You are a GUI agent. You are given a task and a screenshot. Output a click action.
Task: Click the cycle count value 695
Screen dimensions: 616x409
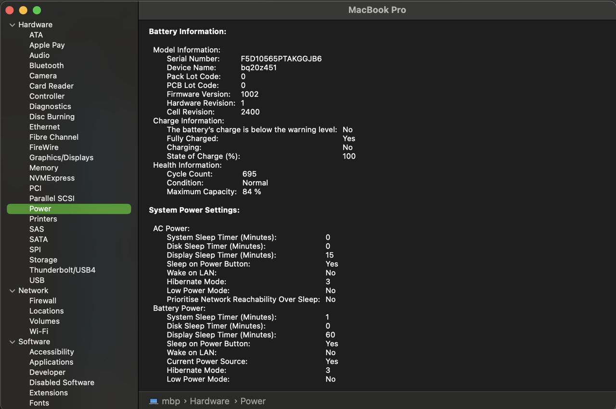point(249,174)
